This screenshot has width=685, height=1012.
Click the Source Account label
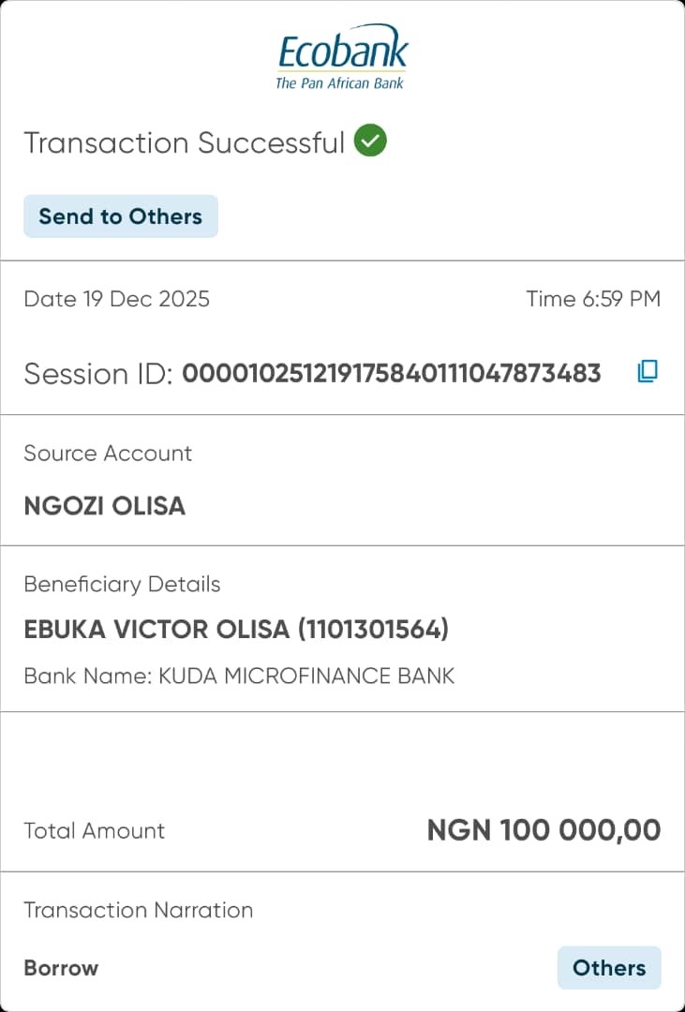(x=108, y=454)
